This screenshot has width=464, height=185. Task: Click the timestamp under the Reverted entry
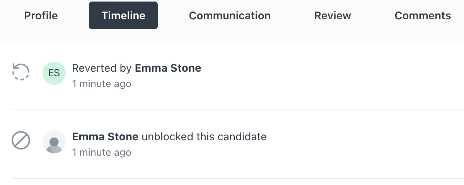click(102, 84)
